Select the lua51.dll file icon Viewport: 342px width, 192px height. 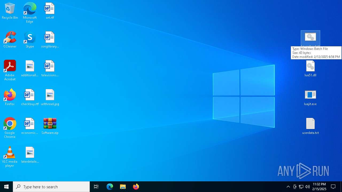[310, 69]
